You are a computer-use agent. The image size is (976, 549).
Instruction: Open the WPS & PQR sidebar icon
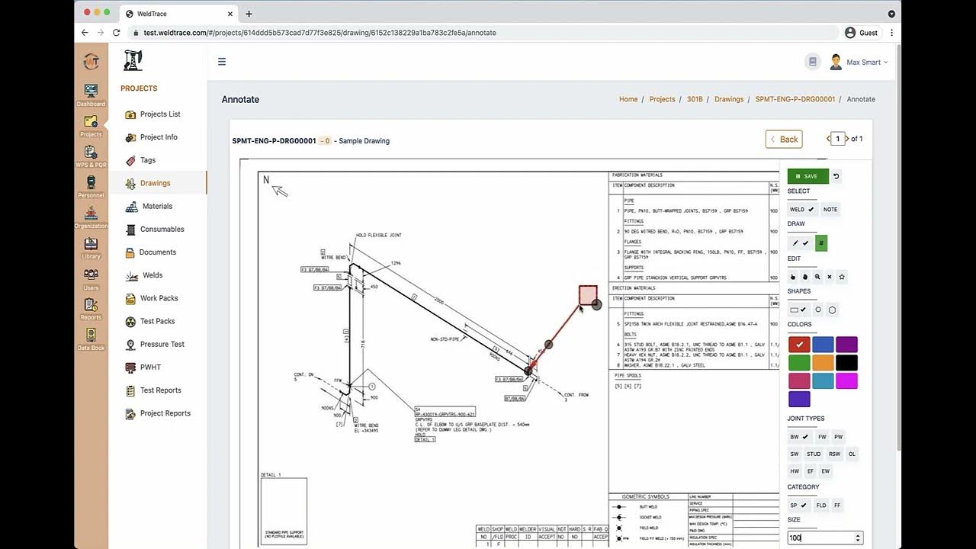pyautogui.click(x=91, y=156)
